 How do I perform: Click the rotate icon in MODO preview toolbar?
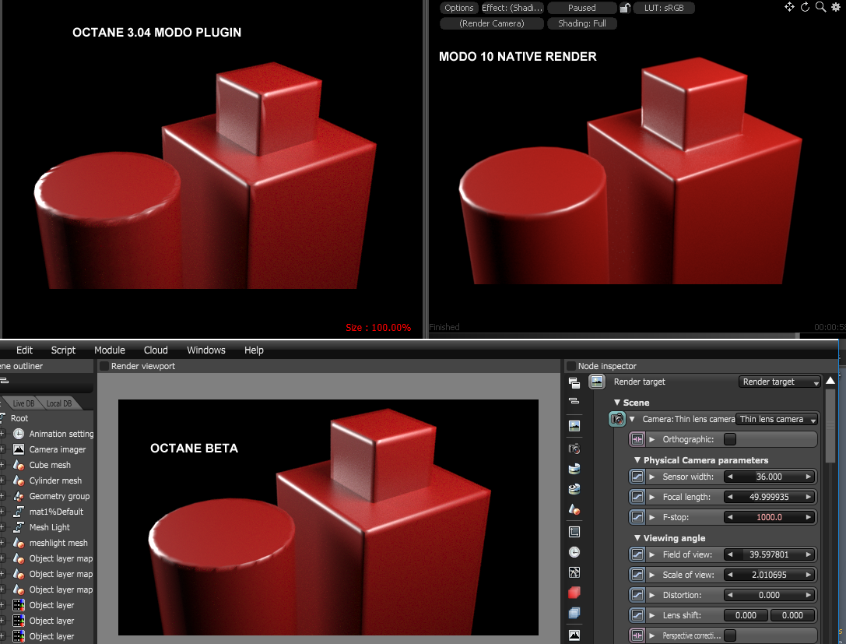[x=805, y=7]
